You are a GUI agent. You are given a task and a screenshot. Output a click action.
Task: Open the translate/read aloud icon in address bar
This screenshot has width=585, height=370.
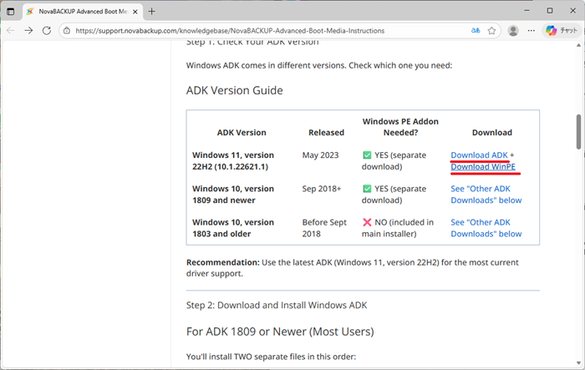[475, 30]
